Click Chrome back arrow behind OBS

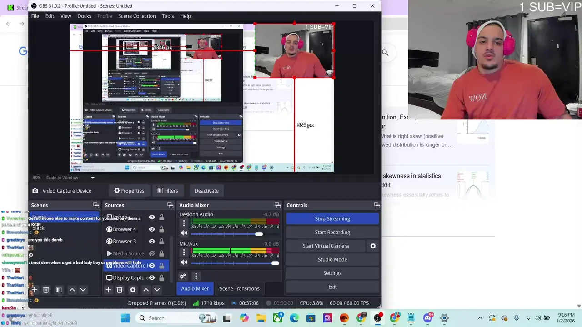tap(8, 24)
